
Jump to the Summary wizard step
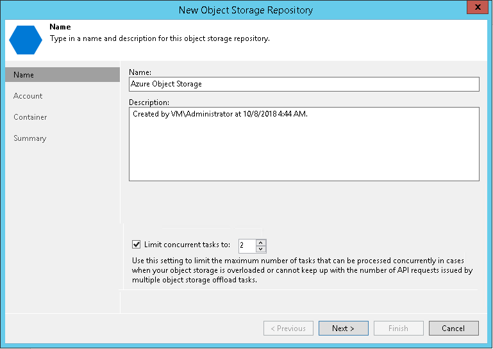coord(29,138)
